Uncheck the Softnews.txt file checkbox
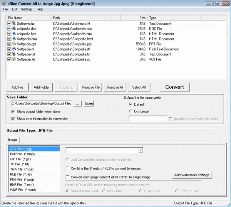231x207 pixels. 9,24
